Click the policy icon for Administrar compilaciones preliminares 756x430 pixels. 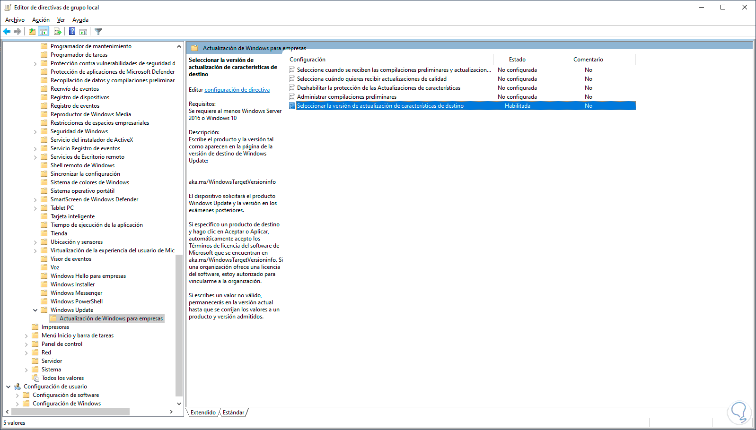pyautogui.click(x=292, y=97)
